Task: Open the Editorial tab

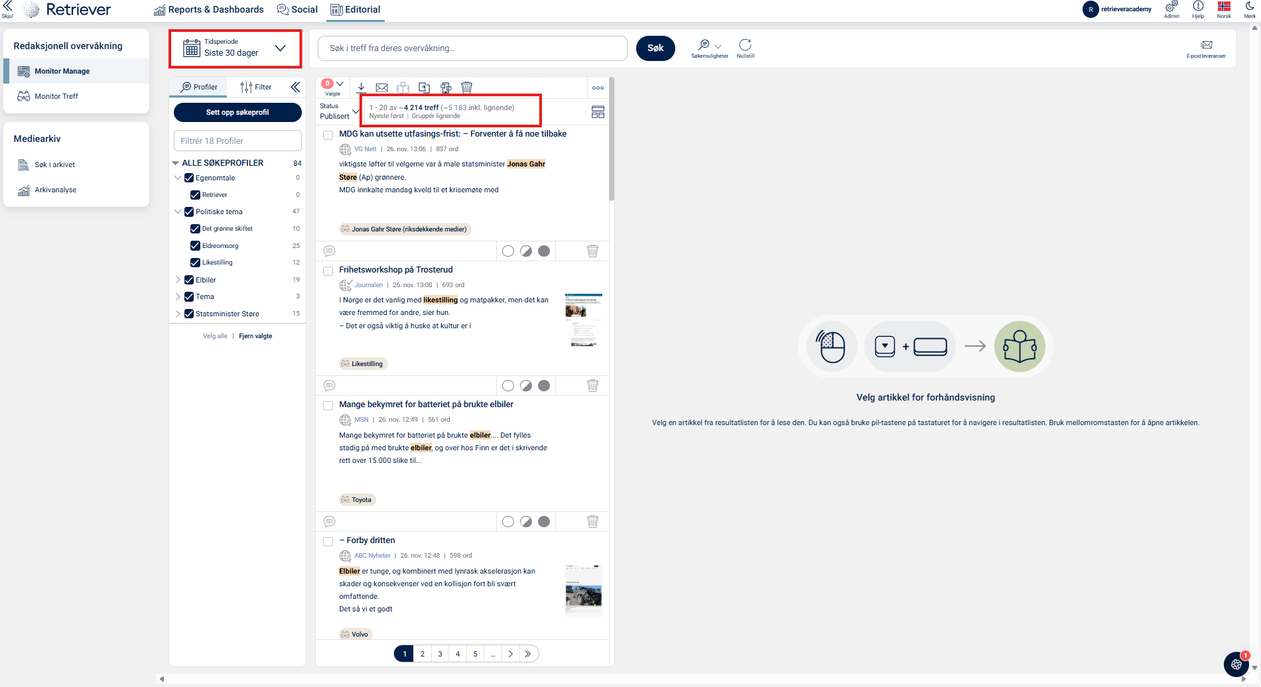Action: [x=356, y=9]
